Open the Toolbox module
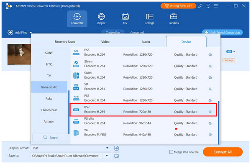Screen dimensions: 251x164 [174, 19]
